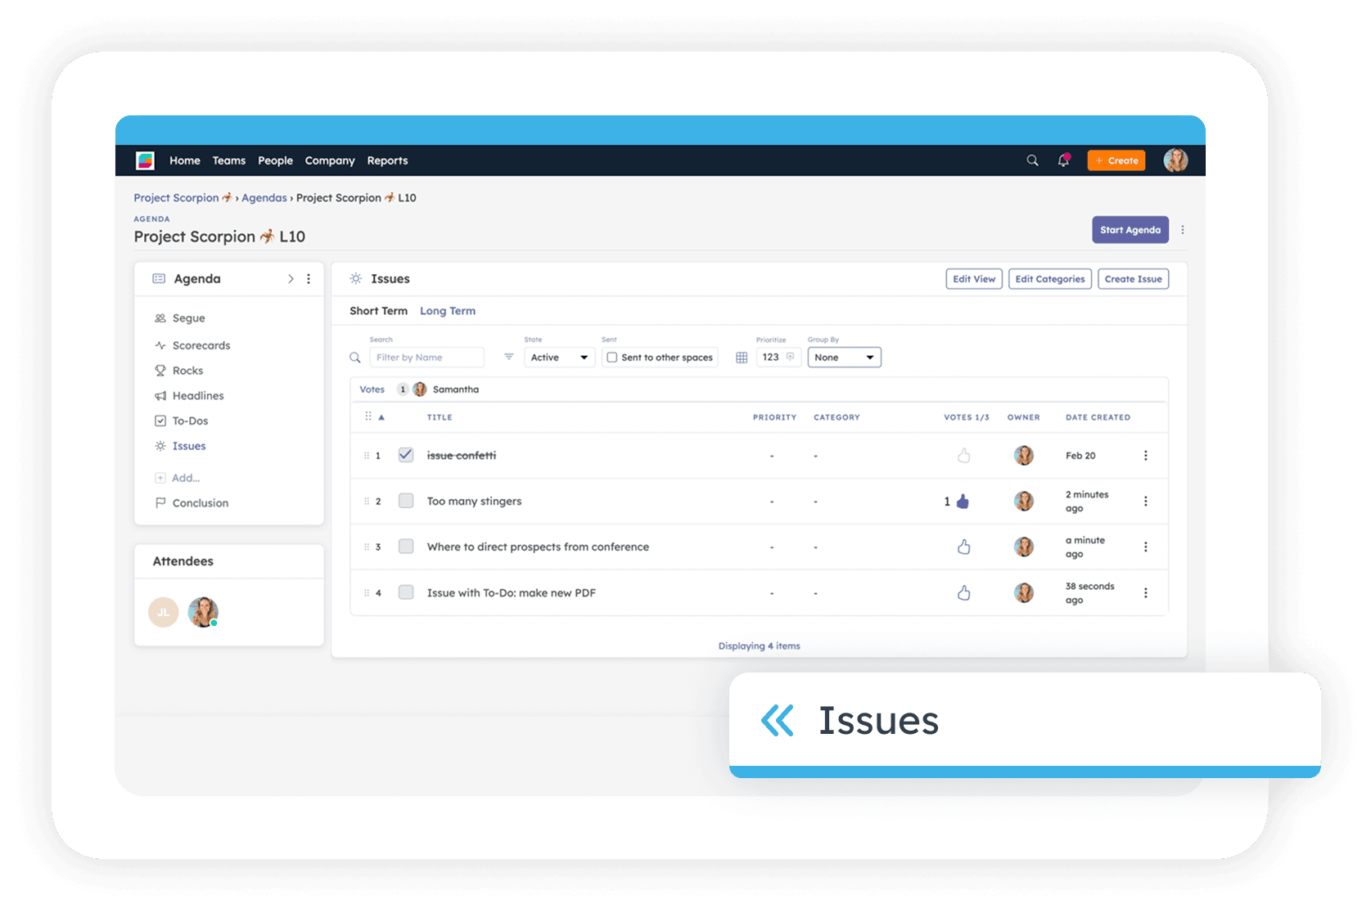Image resolution: width=1371 pixels, height=909 pixels.
Task: Click the Create Issue button
Action: 1133,279
